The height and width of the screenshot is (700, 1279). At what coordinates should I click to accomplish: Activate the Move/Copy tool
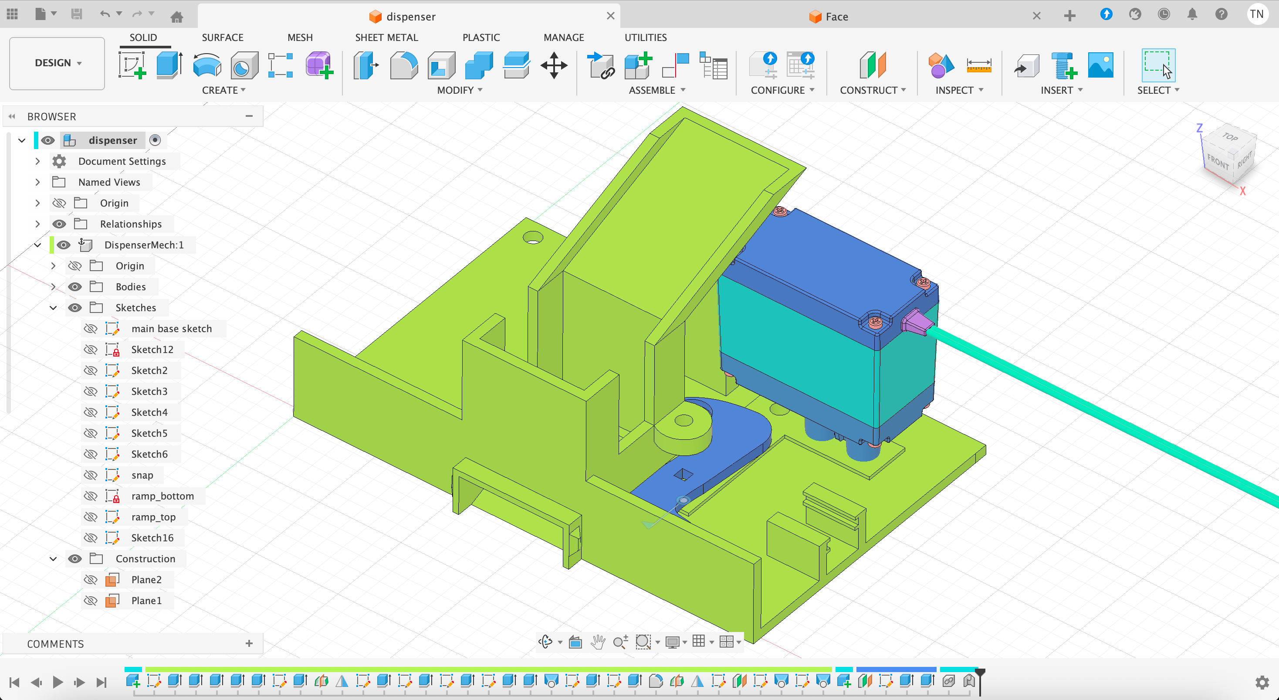click(x=554, y=65)
